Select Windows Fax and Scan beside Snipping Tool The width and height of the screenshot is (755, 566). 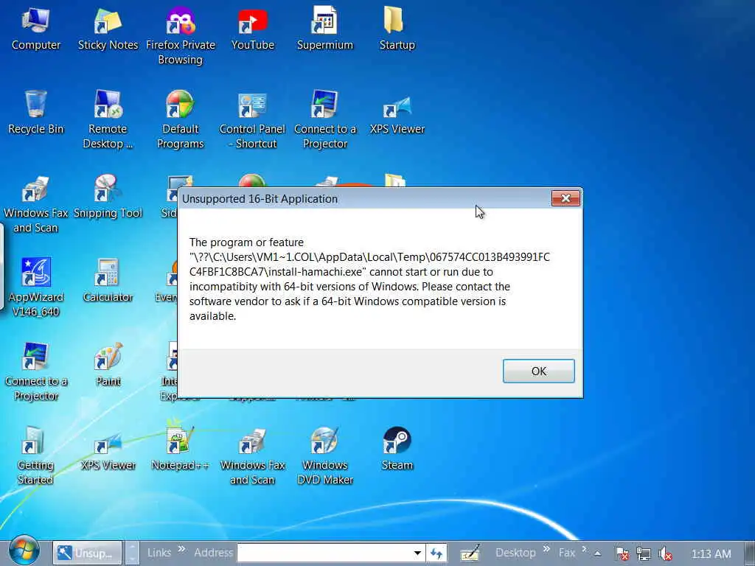point(35,204)
